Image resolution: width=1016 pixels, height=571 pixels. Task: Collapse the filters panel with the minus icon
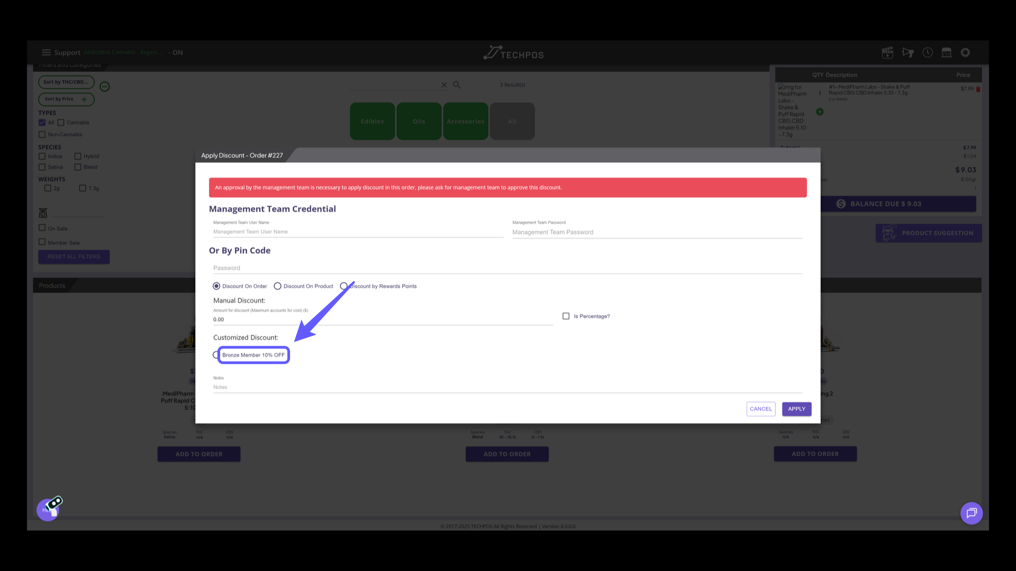[x=104, y=86]
